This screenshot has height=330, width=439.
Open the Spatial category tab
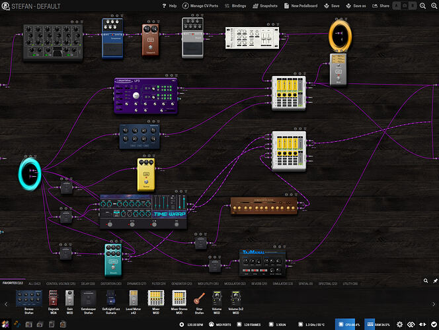point(305,284)
